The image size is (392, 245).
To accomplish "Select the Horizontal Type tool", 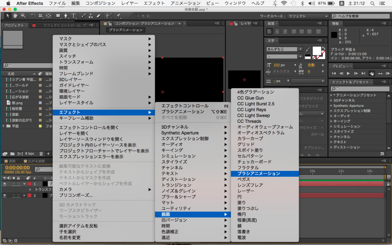I will pyautogui.click(x=73, y=16).
